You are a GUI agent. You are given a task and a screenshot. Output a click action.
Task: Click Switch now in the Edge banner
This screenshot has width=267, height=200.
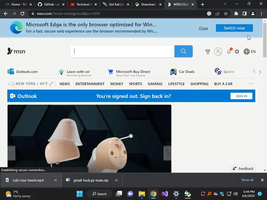click(234, 28)
